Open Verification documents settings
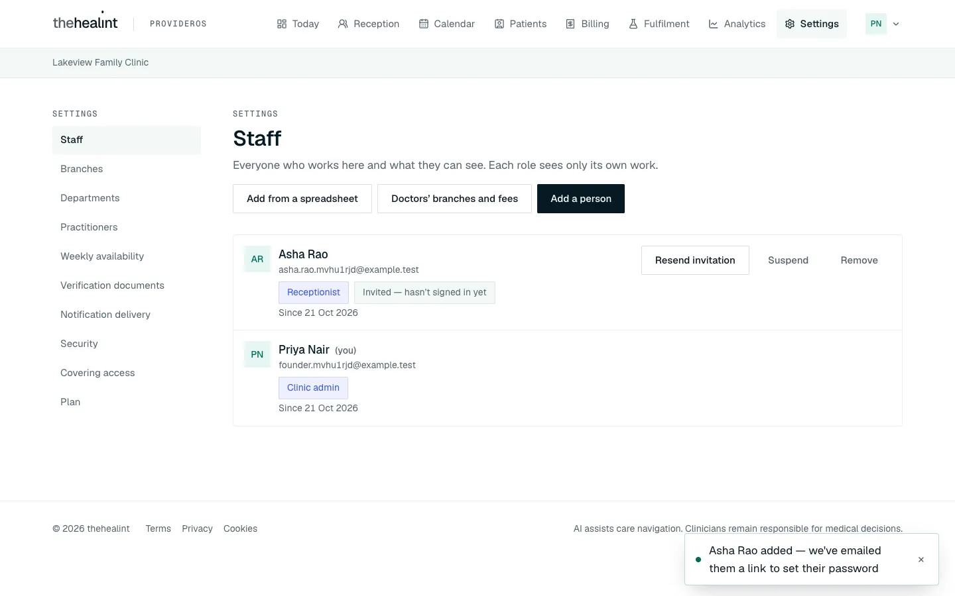The width and height of the screenshot is (955, 596). 127,285
